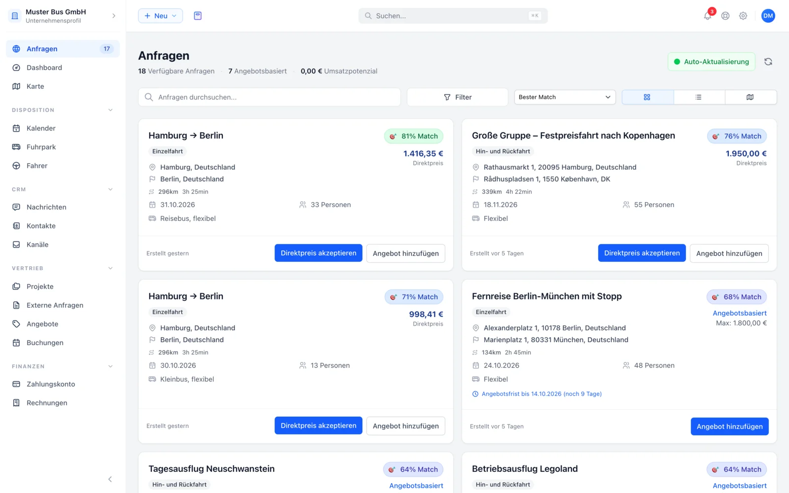
Task: Switch to list view icon
Action: tap(699, 97)
